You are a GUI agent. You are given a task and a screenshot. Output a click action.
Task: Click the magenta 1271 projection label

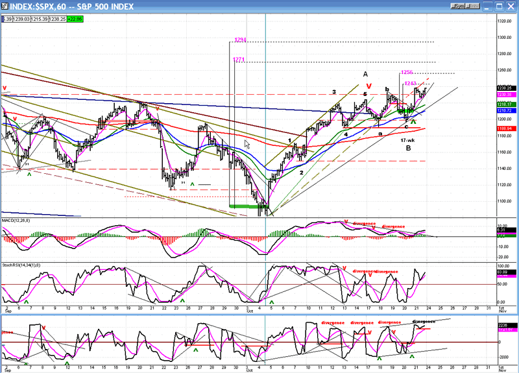pos(239,60)
